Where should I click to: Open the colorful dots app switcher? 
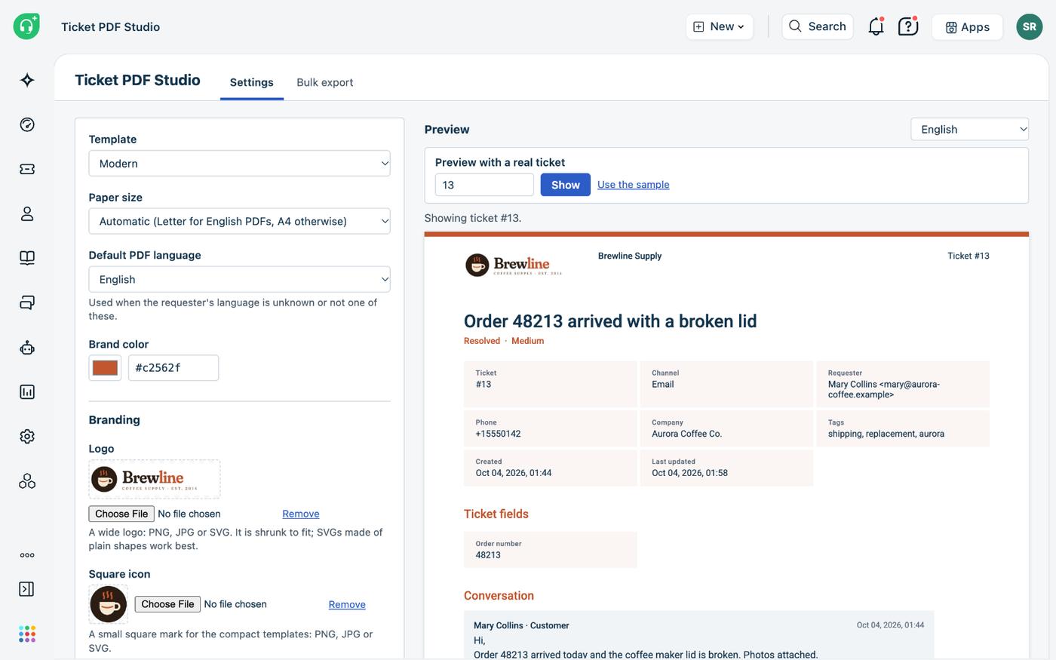(x=27, y=634)
